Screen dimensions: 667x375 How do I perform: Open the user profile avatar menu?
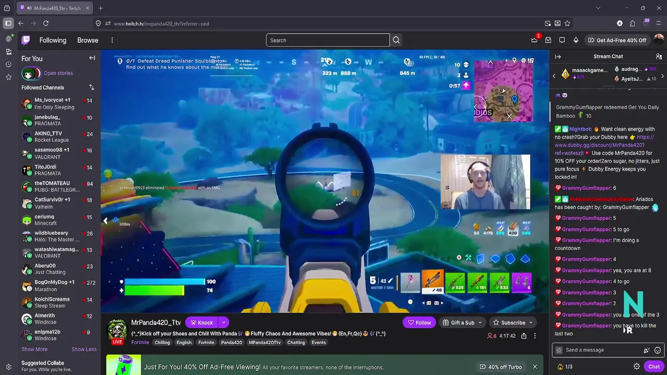[x=659, y=40]
